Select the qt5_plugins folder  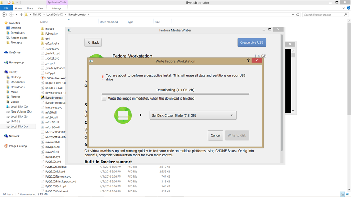point(52,43)
